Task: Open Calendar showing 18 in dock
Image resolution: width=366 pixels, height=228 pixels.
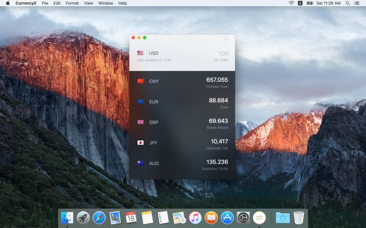Action: click(131, 218)
